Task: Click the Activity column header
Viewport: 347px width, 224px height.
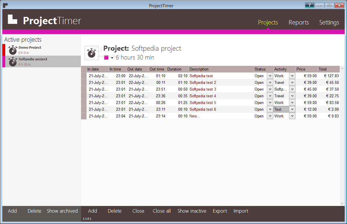Action: (x=284, y=69)
